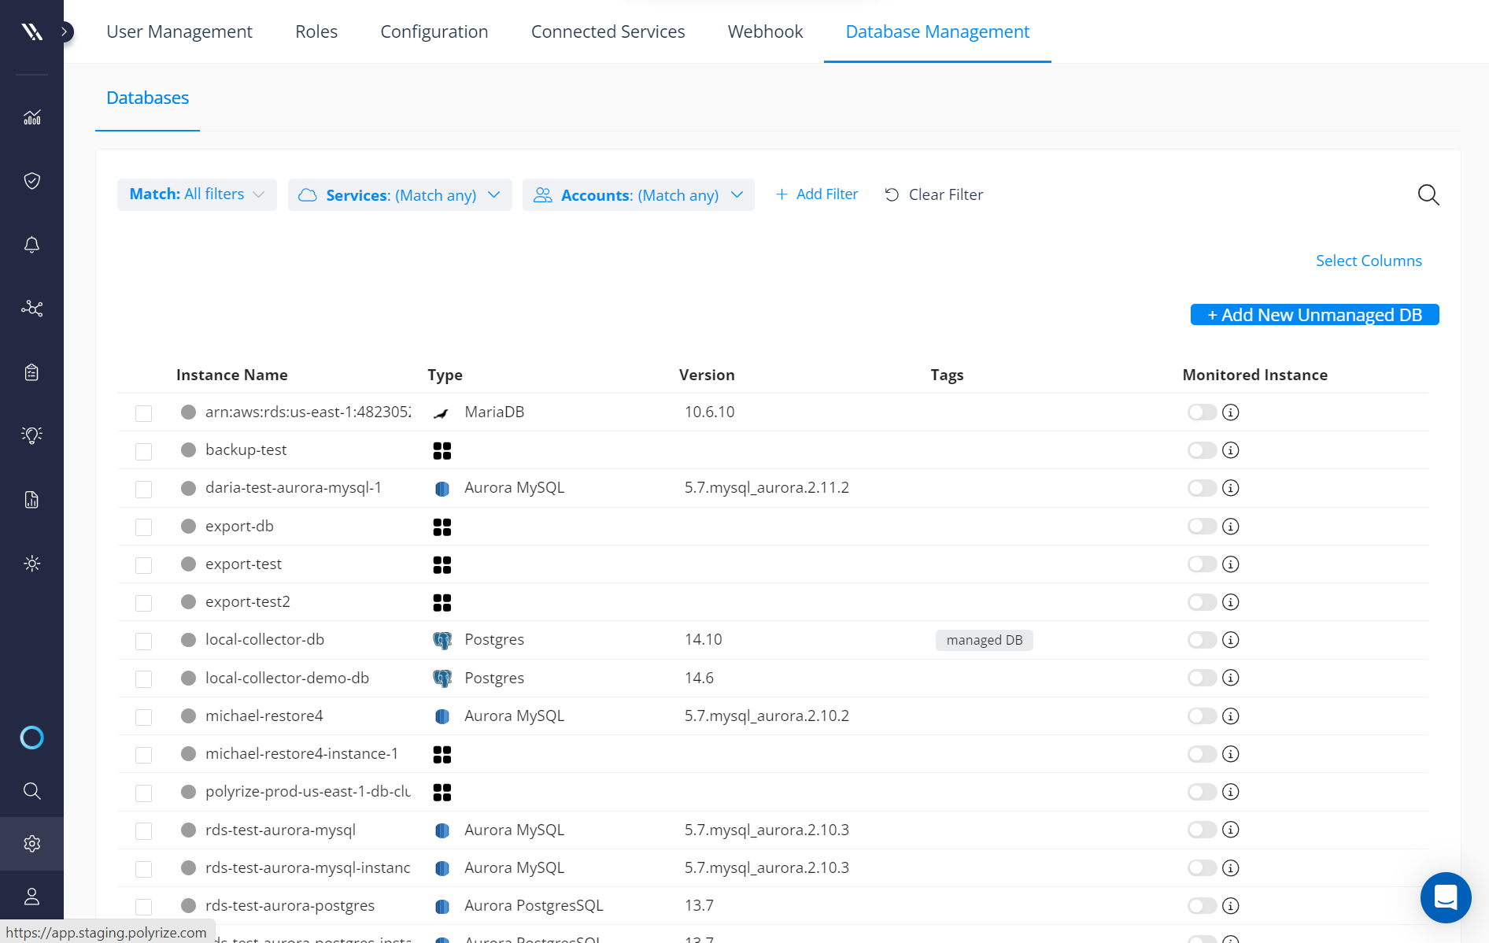
Task: Expand the Match: All filters dropdown
Action: [197, 194]
